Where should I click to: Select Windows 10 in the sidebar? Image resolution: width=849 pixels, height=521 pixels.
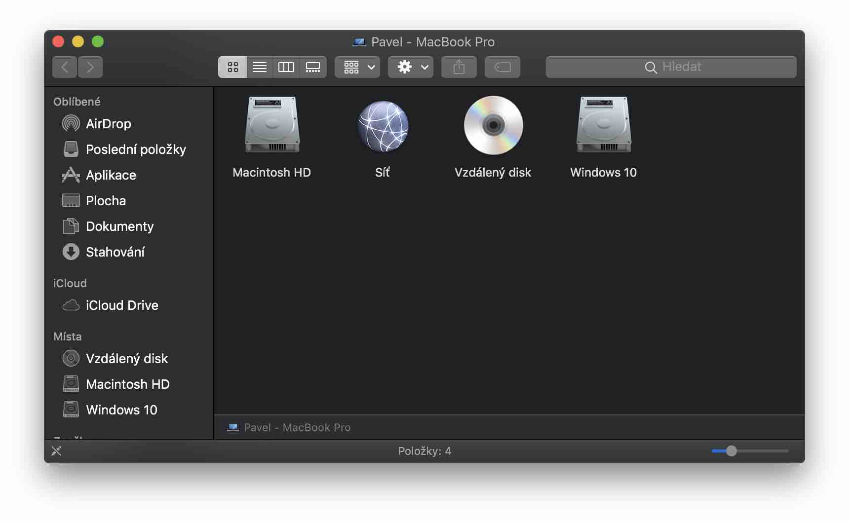coord(129,409)
